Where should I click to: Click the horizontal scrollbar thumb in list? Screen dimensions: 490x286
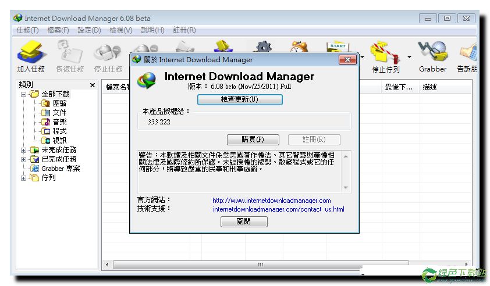tap(261, 264)
